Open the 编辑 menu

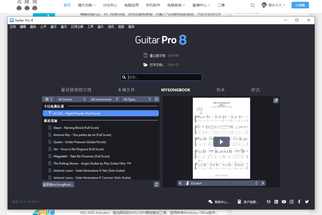tap(23, 27)
